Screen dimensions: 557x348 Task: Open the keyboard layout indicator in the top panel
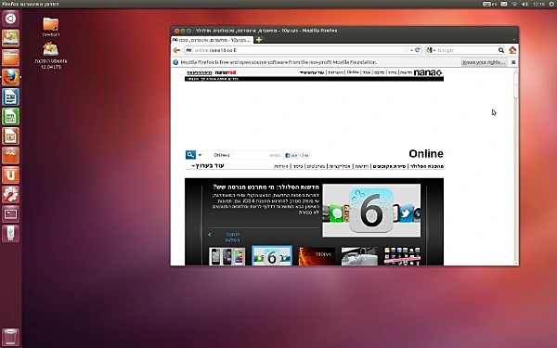[x=489, y=4]
